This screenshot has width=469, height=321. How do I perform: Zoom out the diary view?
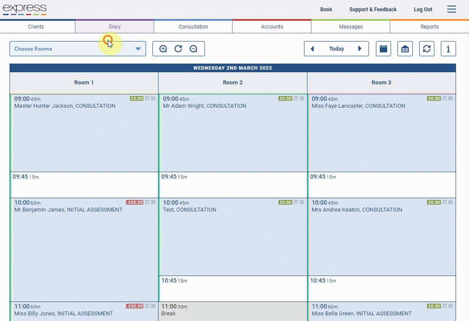(x=194, y=49)
